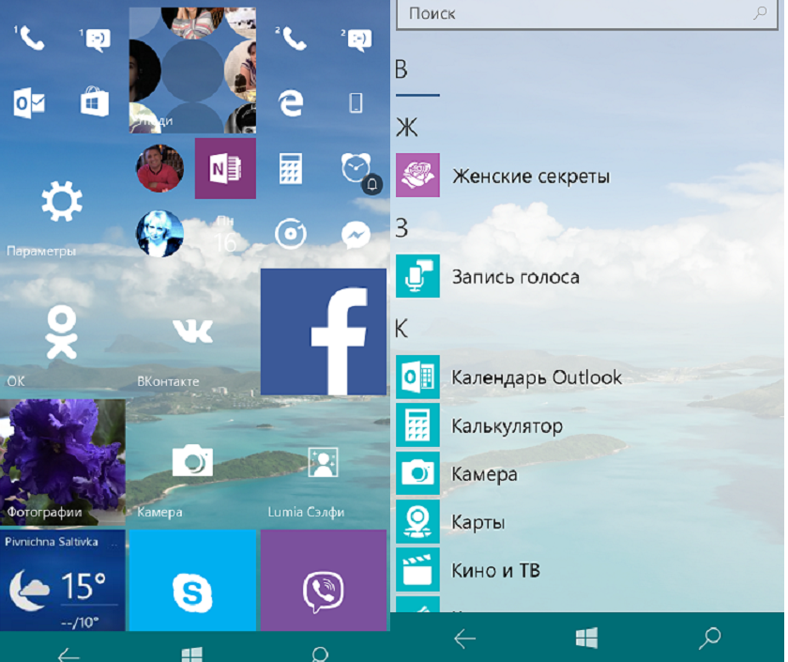Open the Store tile
The height and width of the screenshot is (662, 788).
tap(95, 102)
